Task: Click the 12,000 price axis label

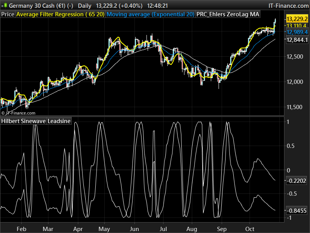Action: [295, 82]
